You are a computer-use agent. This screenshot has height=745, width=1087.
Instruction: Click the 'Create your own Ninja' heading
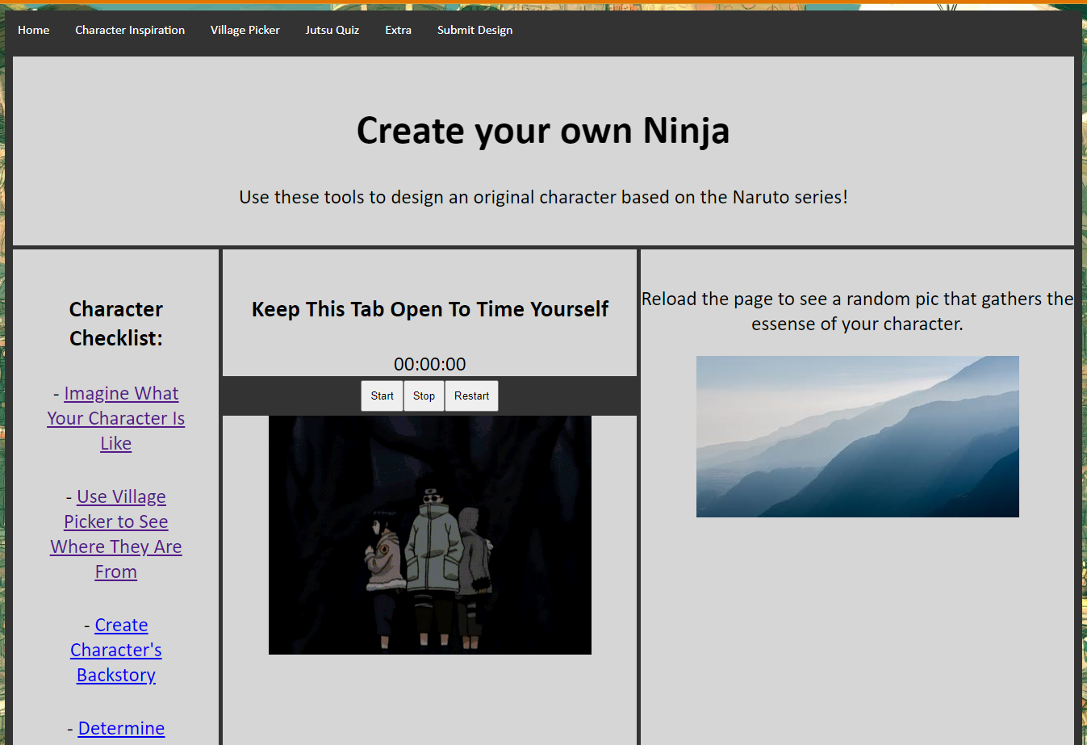[x=543, y=131]
